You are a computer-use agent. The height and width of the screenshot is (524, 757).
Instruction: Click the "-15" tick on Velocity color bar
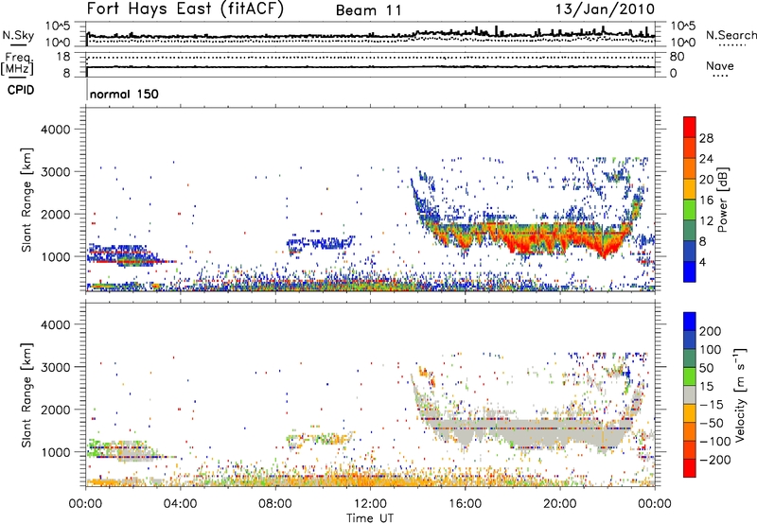pos(712,405)
